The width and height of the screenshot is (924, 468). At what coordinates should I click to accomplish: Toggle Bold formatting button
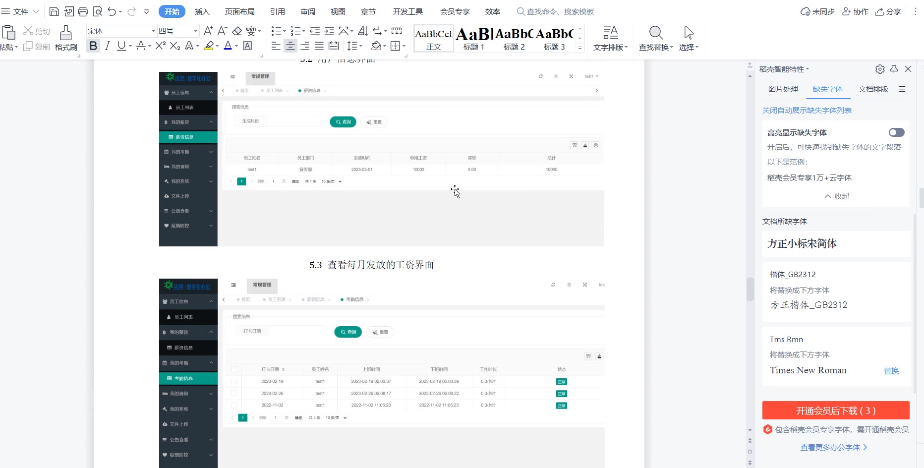coord(93,46)
